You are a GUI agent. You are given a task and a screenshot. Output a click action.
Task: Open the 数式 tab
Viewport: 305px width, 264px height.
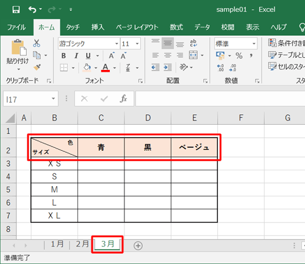coord(176,27)
